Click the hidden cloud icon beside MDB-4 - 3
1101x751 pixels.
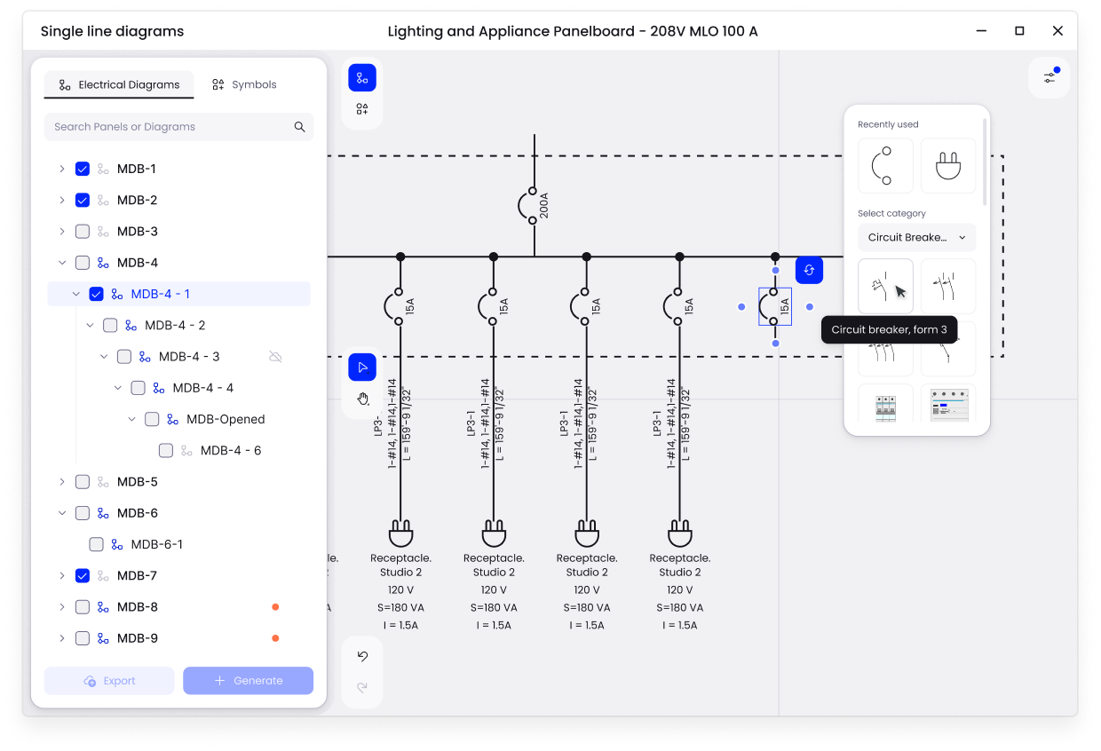[275, 357]
